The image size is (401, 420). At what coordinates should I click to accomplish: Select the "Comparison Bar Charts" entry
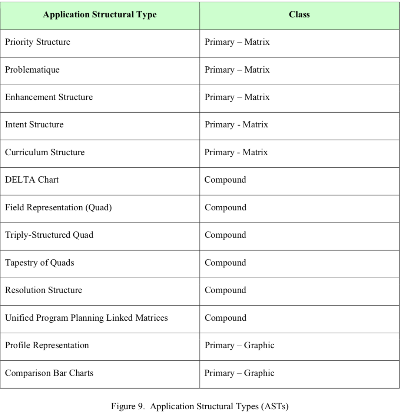[49, 373]
